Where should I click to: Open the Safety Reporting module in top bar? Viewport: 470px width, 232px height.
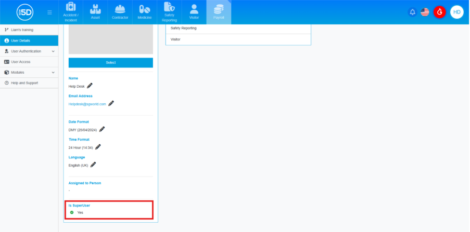coord(169,12)
